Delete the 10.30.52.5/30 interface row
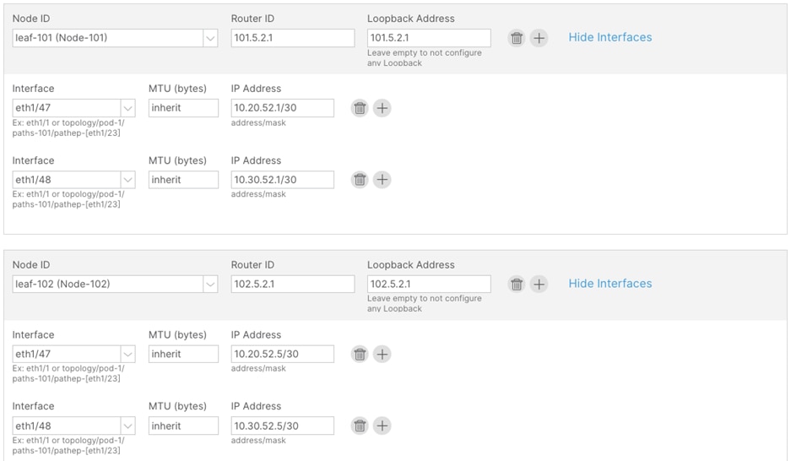The image size is (791, 461). click(x=360, y=426)
